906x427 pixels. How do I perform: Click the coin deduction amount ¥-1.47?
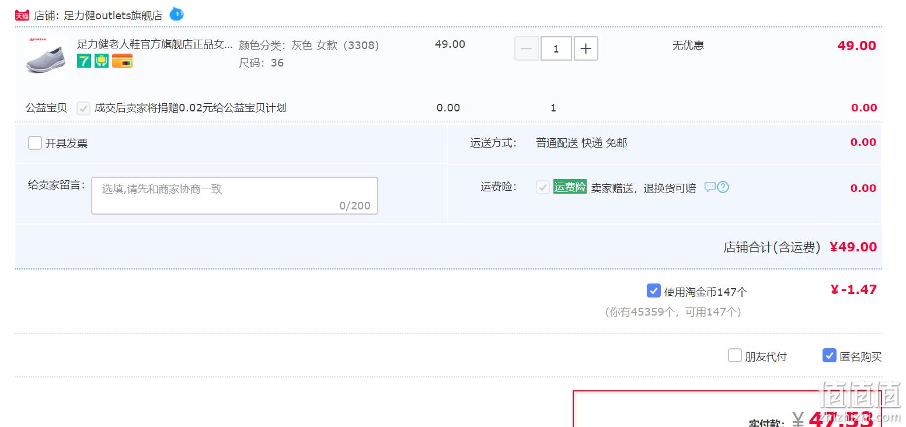pos(853,289)
